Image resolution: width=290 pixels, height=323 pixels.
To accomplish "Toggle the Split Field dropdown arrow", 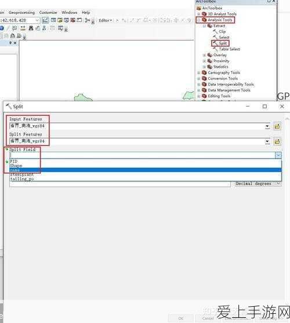I will point(278,155).
